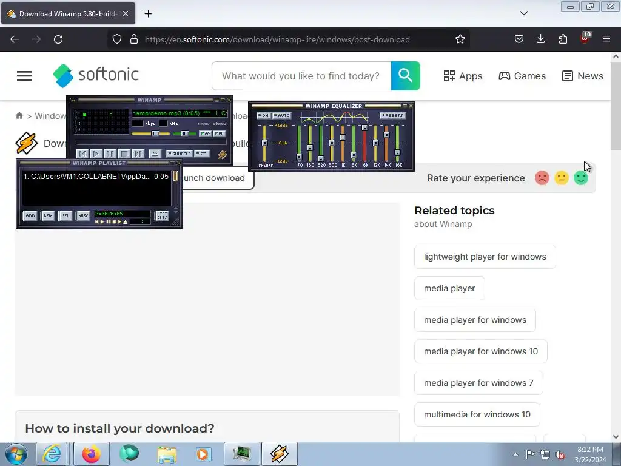The height and width of the screenshot is (466, 621).
Task: Click the 1K equalizer band slider
Action: (x=343, y=143)
